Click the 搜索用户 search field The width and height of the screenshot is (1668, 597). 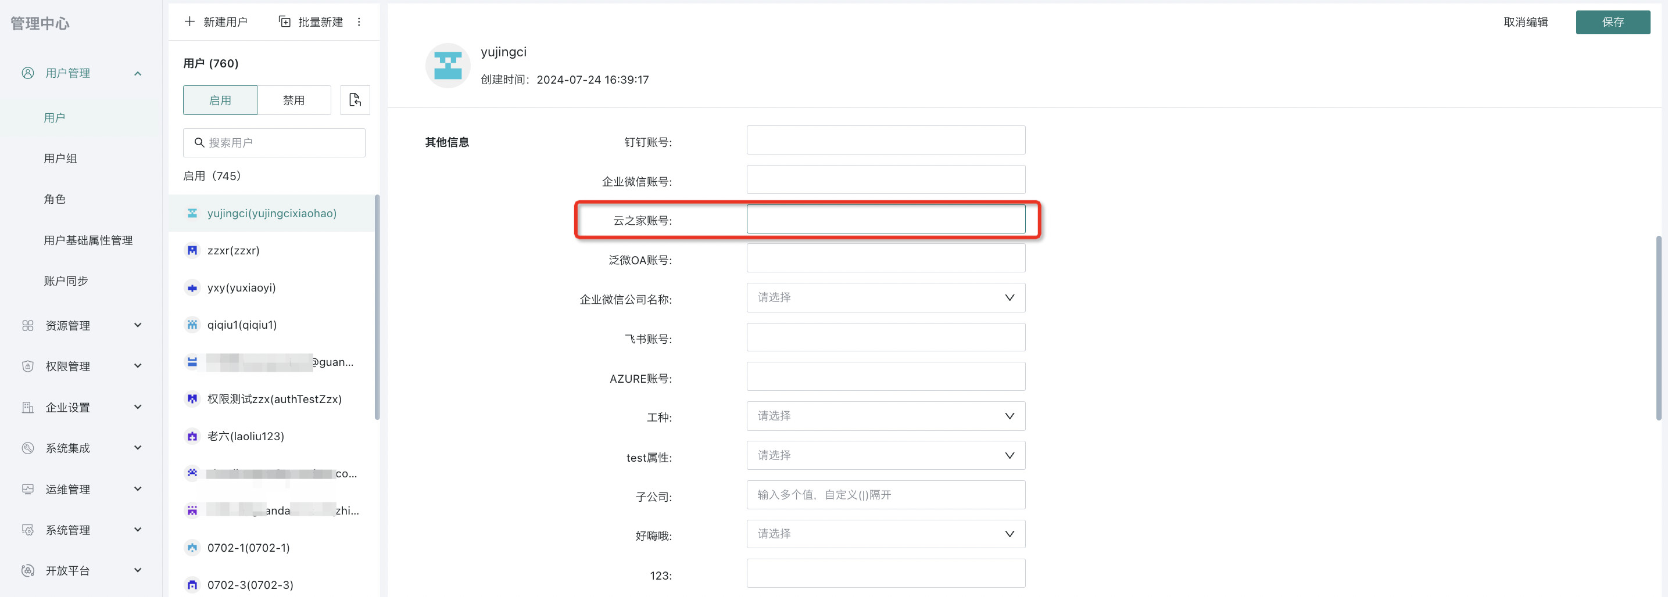(282, 142)
